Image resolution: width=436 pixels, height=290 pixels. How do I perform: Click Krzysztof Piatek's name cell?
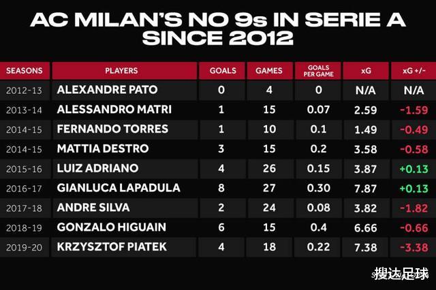110,246
